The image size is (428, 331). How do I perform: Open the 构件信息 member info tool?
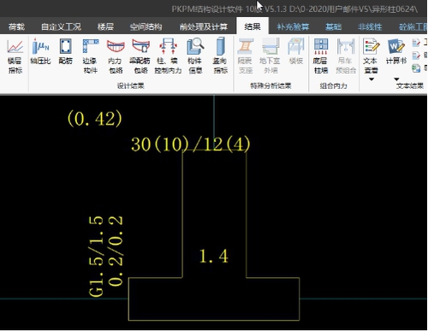coord(195,56)
